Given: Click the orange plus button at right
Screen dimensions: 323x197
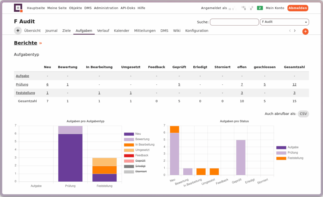Looking at the screenshot, I should click(x=305, y=32).
